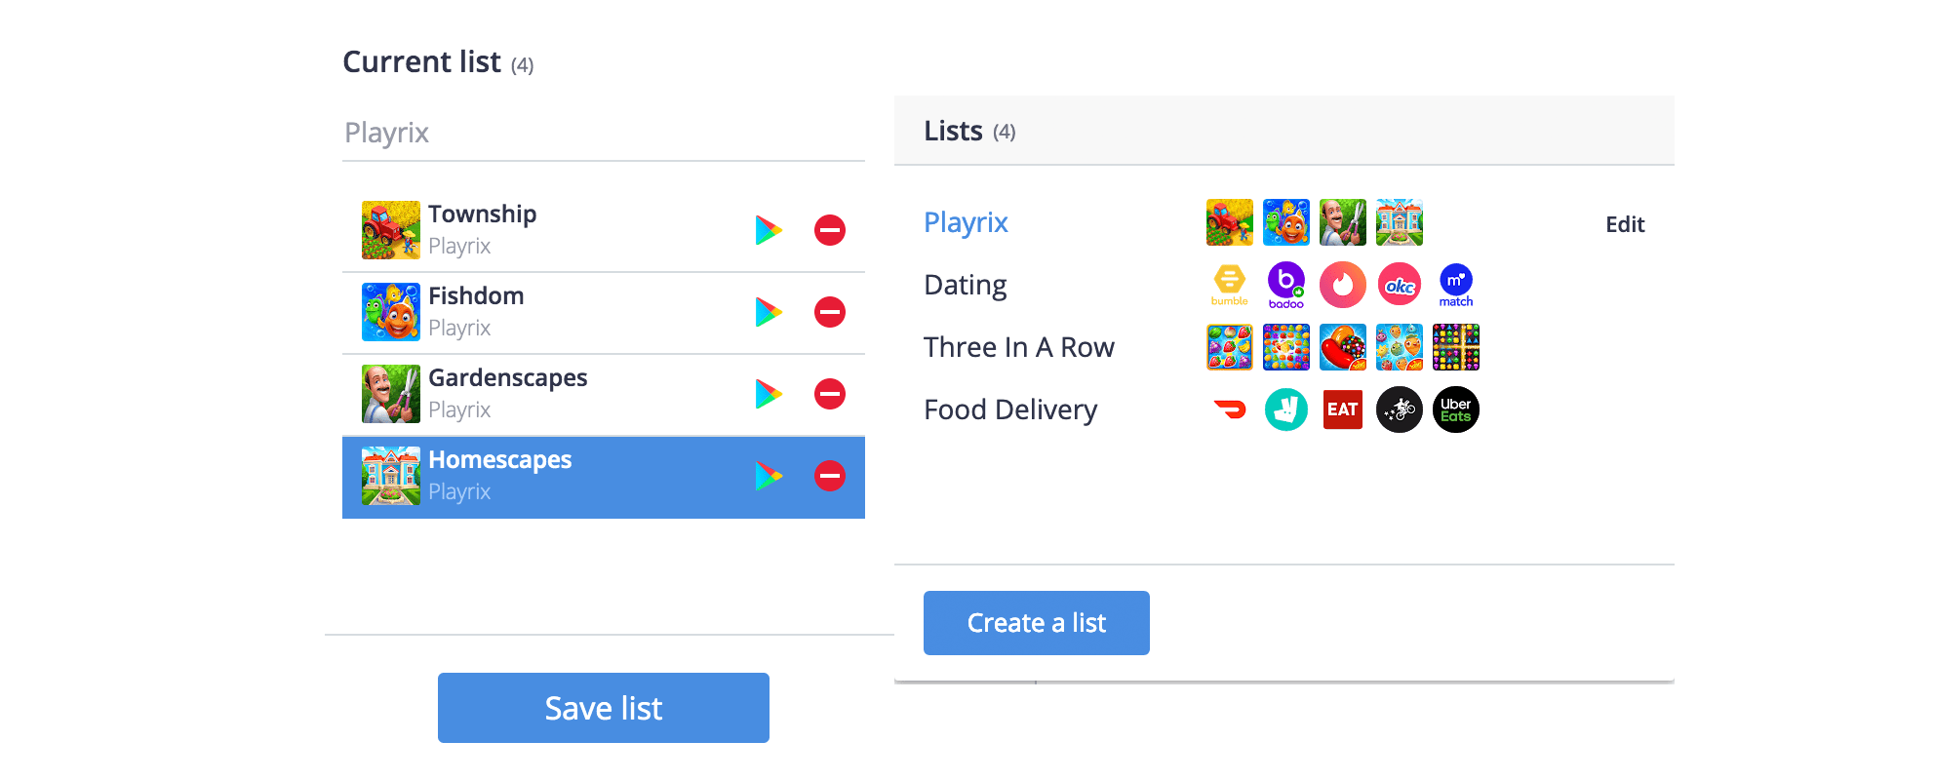
Task: Open the Dating list
Action: click(966, 285)
